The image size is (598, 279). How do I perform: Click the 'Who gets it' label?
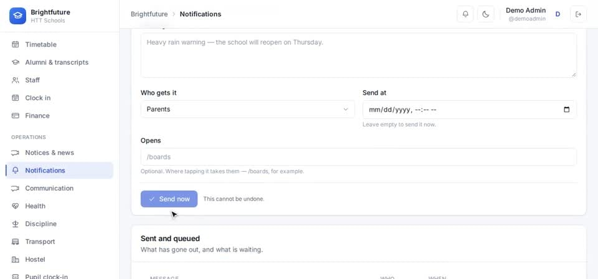[159, 93]
